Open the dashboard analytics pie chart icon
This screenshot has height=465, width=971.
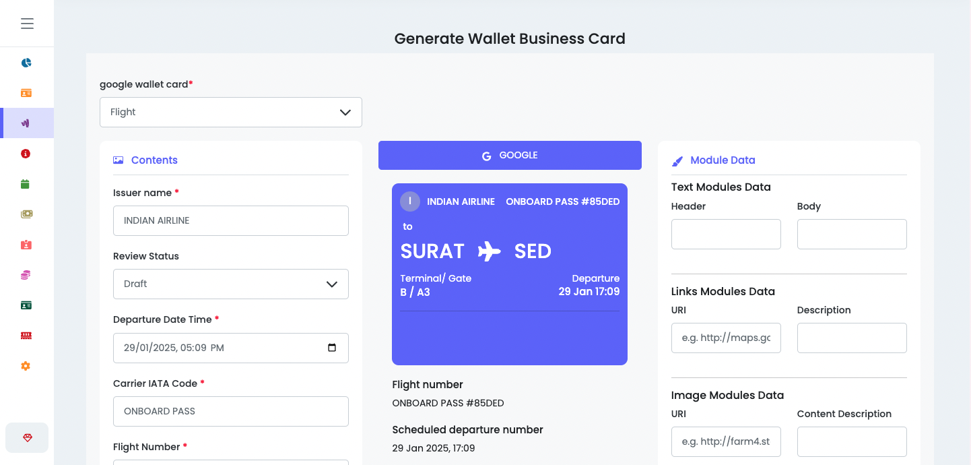[x=27, y=62]
